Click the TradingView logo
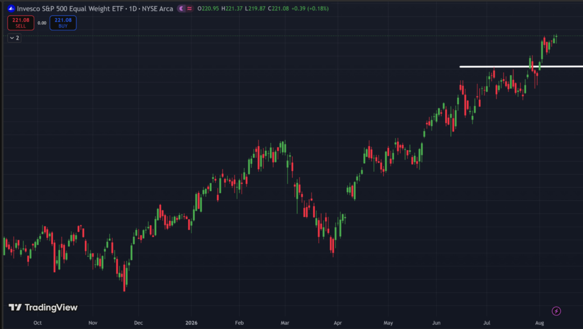Image resolution: width=583 pixels, height=329 pixels. click(43, 307)
